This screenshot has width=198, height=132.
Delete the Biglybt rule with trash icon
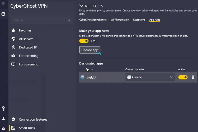click(193, 77)
